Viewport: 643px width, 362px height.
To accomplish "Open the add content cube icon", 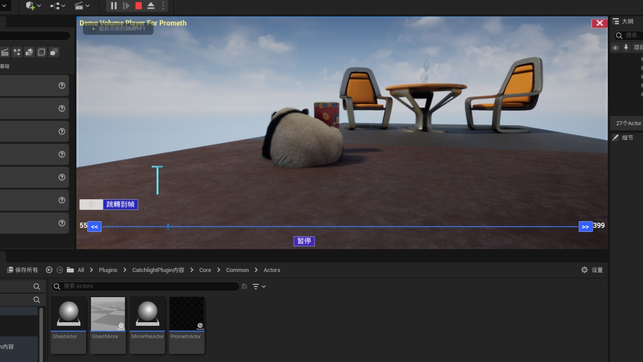I will [x=30, y=6].
